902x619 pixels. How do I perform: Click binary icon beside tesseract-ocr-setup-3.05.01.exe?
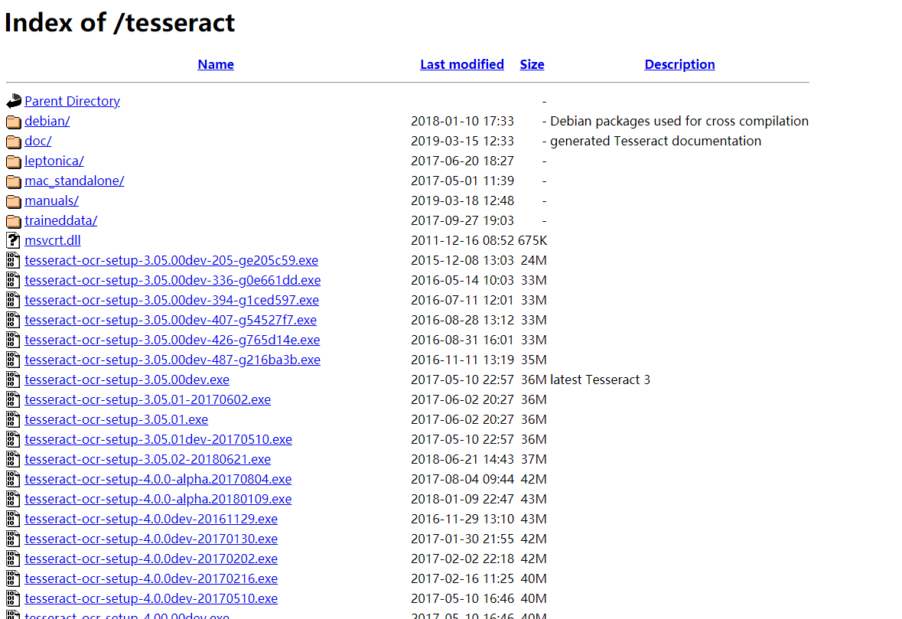click(x=13, y=419)
